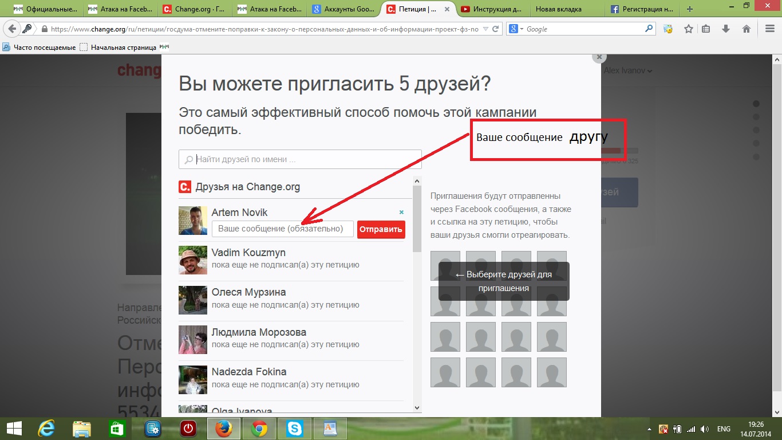Open Часто посещаемые bookmarks folder
782x440 pixels.
39,47
